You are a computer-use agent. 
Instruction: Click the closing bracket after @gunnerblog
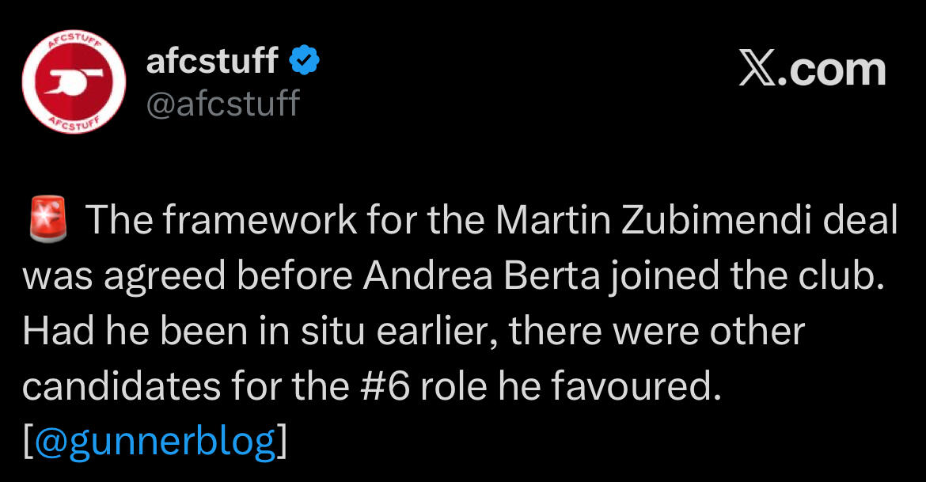coord(280,442)
